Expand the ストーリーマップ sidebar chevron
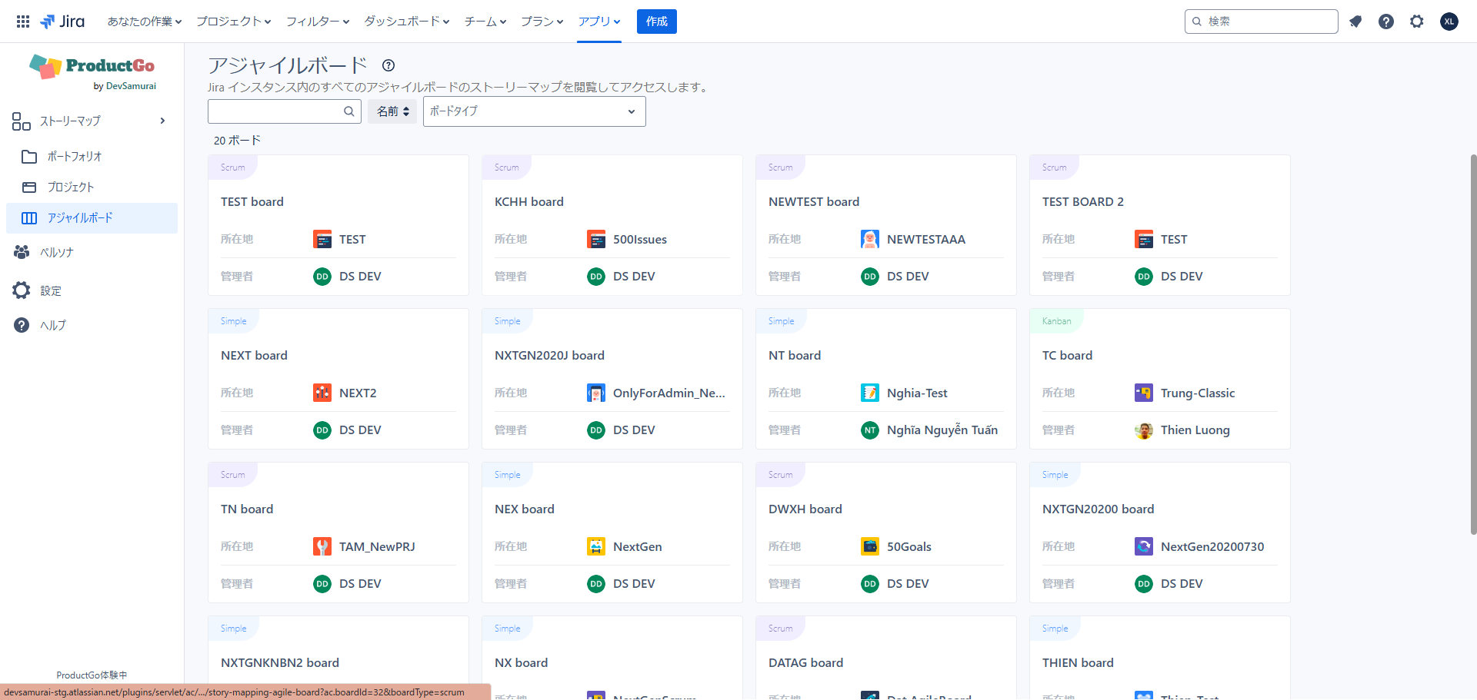Screen dimensions: 1477x700 click(x=162, y=121)
